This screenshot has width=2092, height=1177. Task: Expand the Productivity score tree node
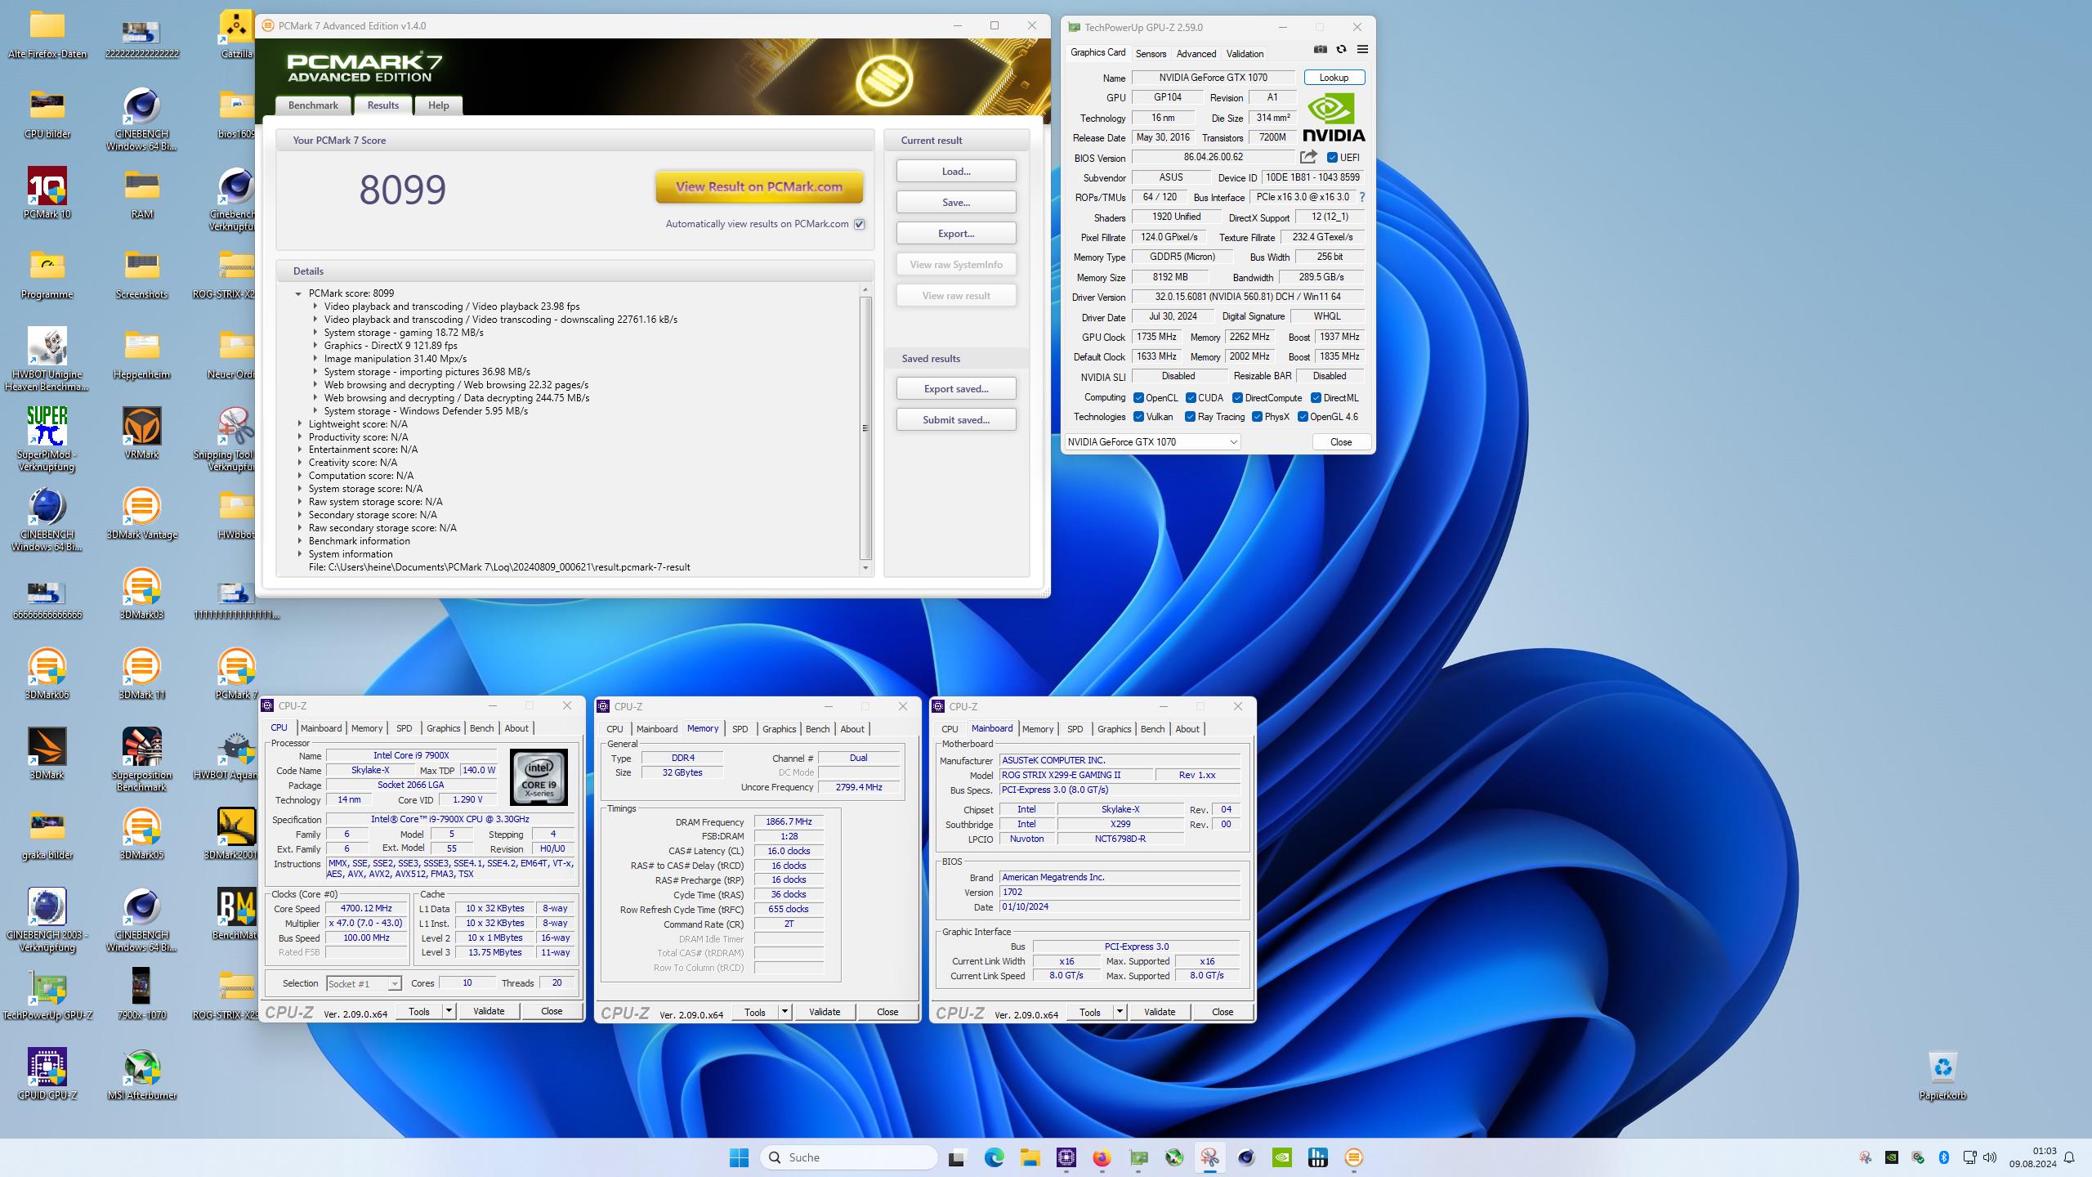[x=300, y=437]
